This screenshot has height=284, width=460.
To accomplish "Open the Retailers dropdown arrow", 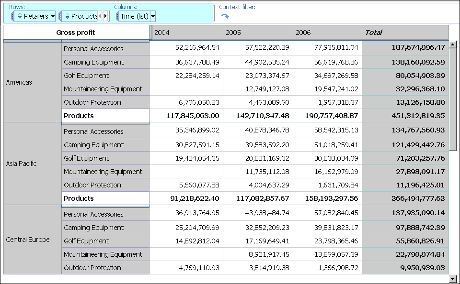I will 53,16.
